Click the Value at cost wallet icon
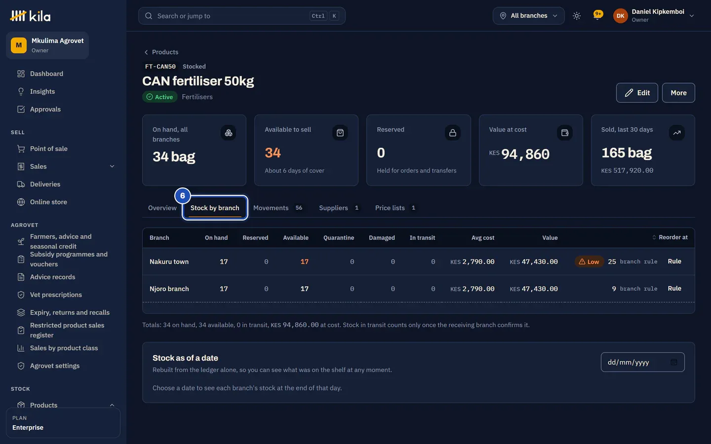 [x=565, y=133]
